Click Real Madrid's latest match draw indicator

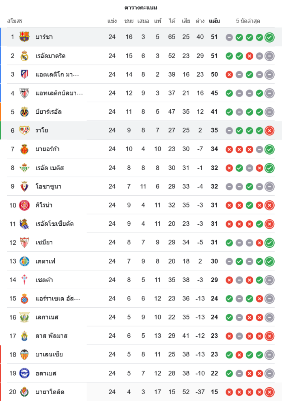pos(269,56)
